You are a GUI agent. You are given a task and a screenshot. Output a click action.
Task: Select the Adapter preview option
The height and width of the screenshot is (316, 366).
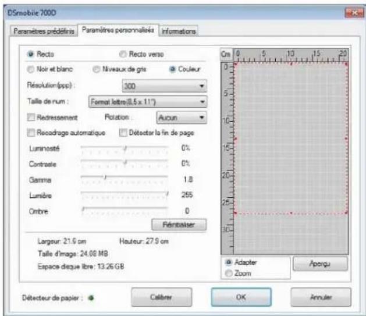coord(229,262)
